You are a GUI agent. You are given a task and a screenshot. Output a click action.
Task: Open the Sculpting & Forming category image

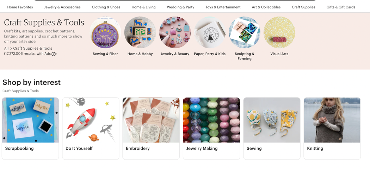point(245,32)
